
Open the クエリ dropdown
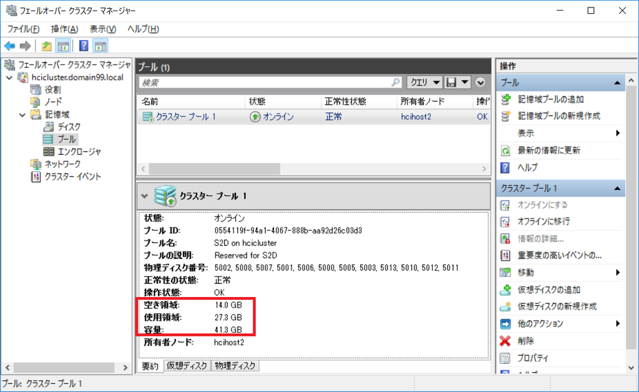point(424,82)
